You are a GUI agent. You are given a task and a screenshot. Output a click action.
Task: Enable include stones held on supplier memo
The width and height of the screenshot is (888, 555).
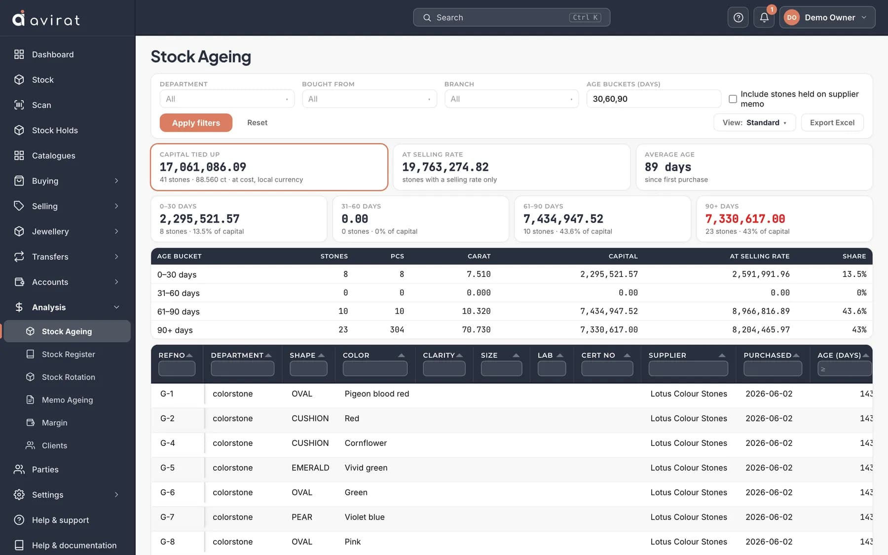click(x=733, y=99)
